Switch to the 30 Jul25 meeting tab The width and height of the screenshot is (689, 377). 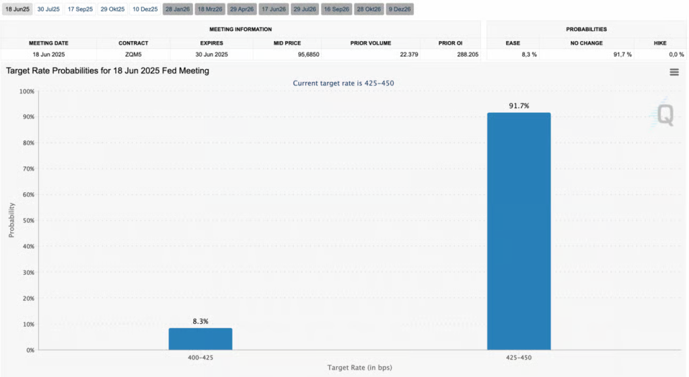pyautogui.click(x=47, y=9)
